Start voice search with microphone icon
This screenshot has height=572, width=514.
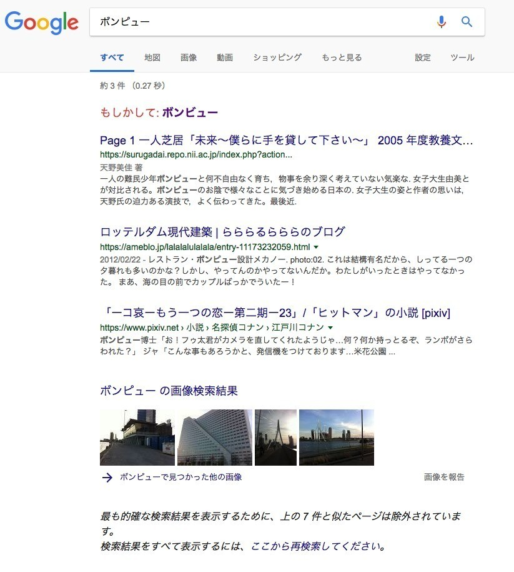[x=442, y=22]
